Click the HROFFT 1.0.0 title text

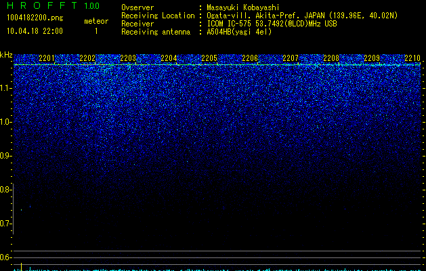(53, 5)
